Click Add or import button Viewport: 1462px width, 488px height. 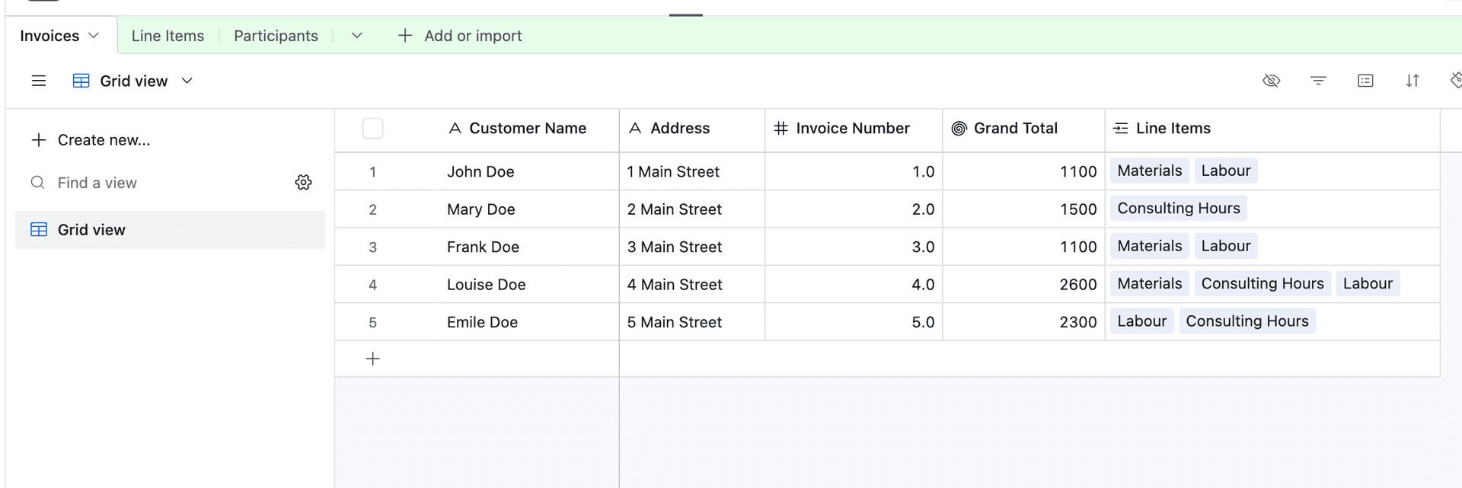click(460, 36)
